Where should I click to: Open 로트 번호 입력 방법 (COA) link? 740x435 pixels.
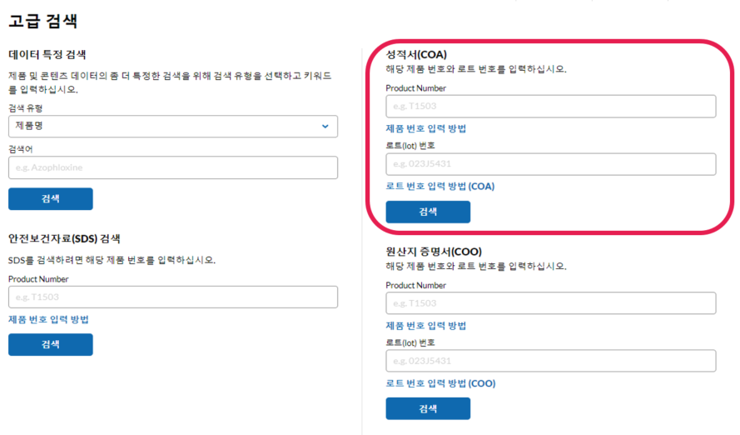click(440, 186)
